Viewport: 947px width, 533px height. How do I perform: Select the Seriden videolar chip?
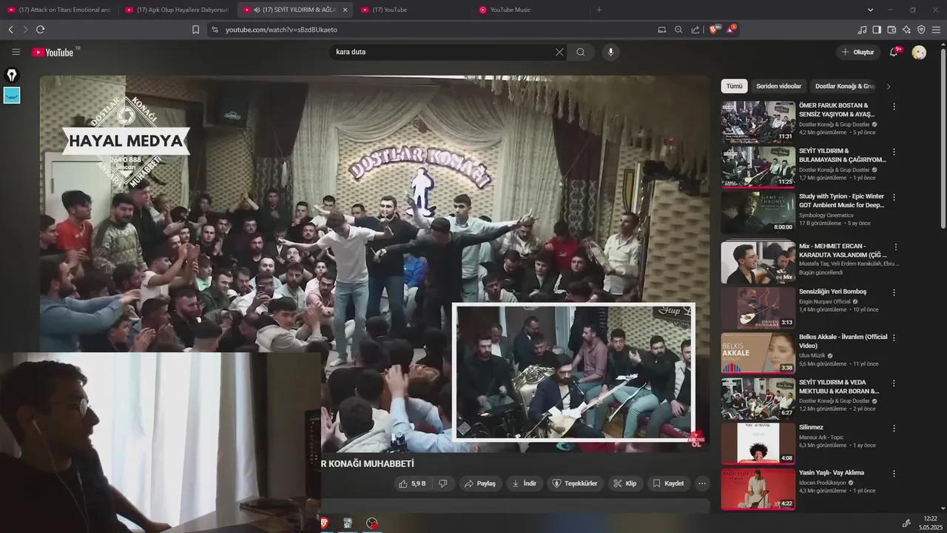(778, 86)
